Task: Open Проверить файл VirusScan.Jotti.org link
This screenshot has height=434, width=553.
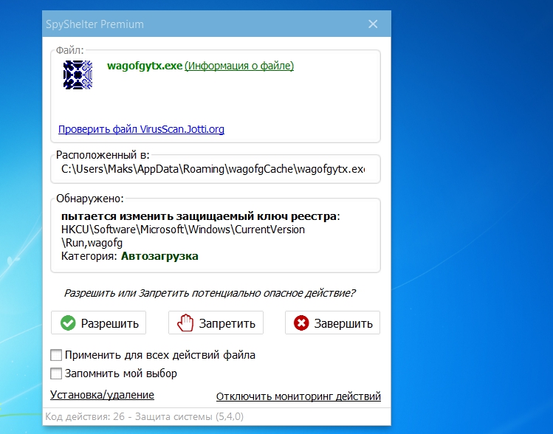Action: (141, 129)
